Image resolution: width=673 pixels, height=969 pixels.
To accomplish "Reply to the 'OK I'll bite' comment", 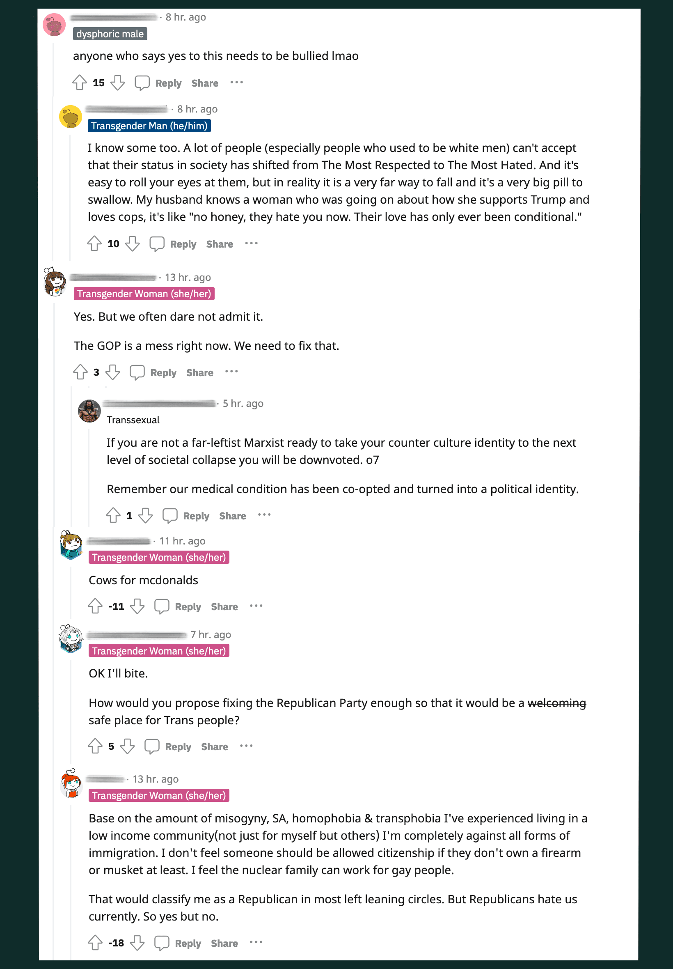I will pyautogui.click(x=178, y=747).
